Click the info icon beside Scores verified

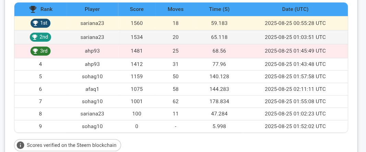pyautogui.click(x=21, y=145)
